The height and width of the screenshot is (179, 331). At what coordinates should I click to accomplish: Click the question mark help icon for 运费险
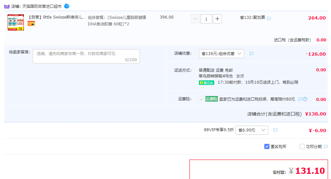305,99
